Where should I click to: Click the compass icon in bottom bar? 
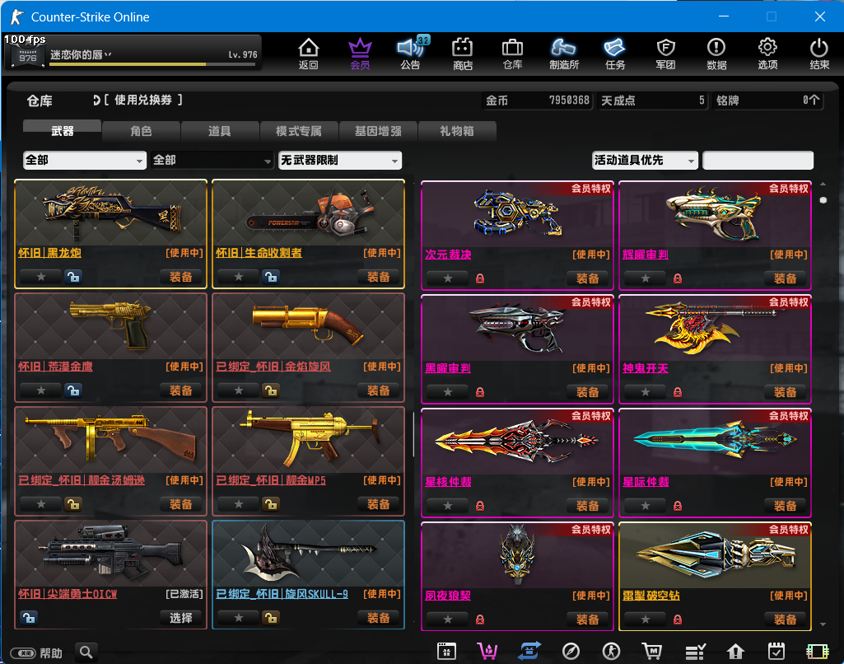pyautogui.click(x=571, y=652)
